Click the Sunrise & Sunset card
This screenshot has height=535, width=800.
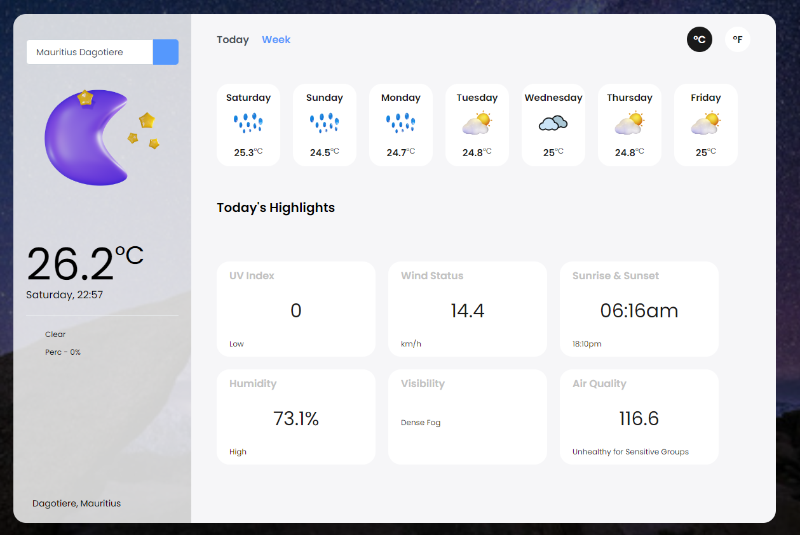[x=639, y=309]
